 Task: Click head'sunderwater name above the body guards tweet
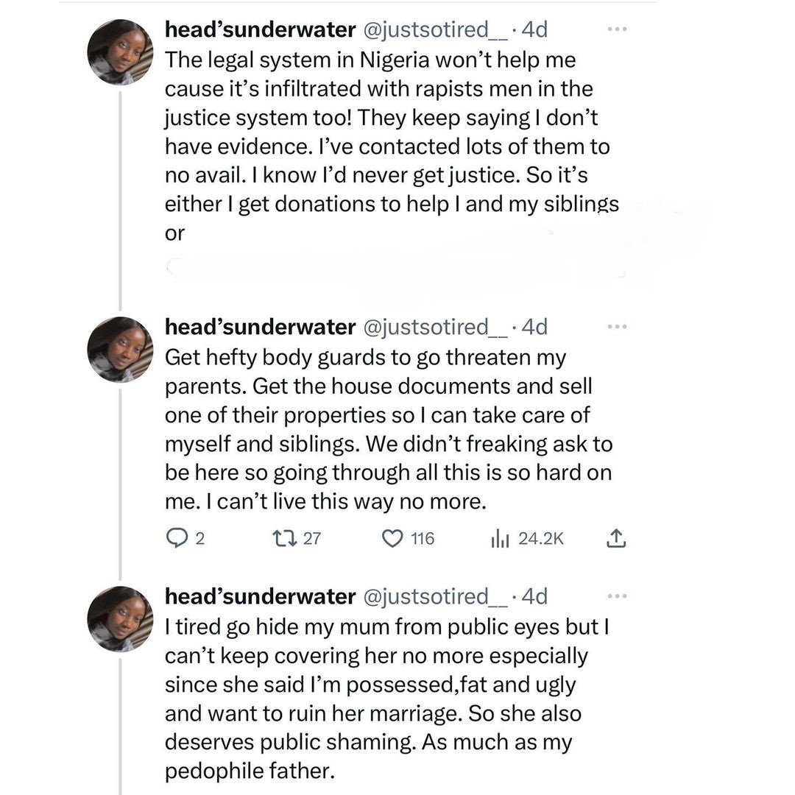[x=261, y=326]
